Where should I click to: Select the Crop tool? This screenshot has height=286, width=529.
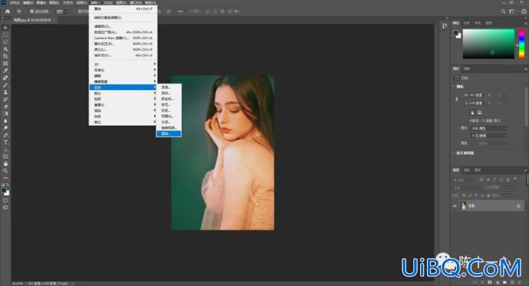(x=5, y=56)
